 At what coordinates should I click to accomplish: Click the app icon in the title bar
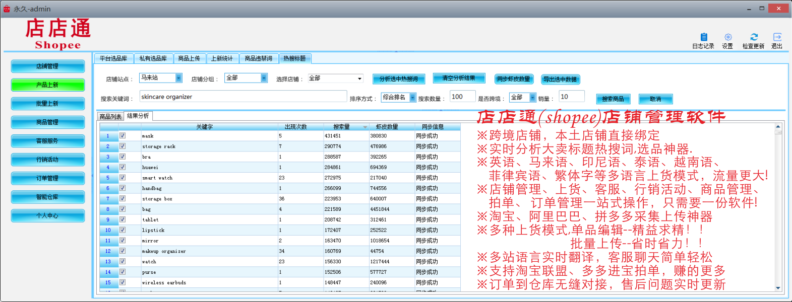7,9
